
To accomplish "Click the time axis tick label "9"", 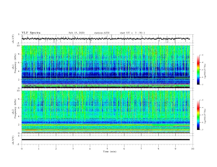I will pos(175,149).
